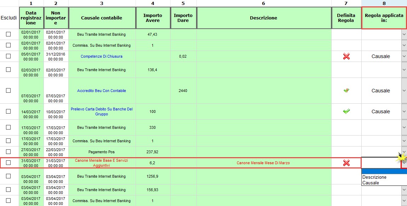Click the 237,92 Importo Avere value

[153, 152]
